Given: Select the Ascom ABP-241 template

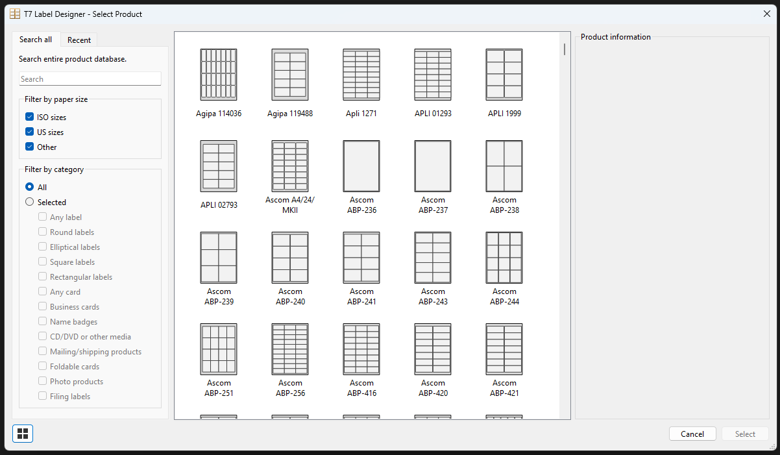Looking at the screenshot, I should click(361, 258).
